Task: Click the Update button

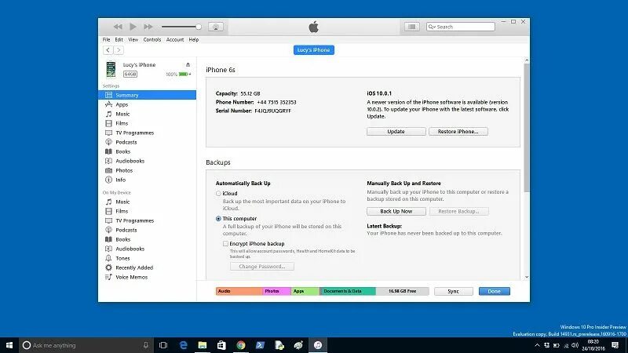Action: (x=396, y=131)
